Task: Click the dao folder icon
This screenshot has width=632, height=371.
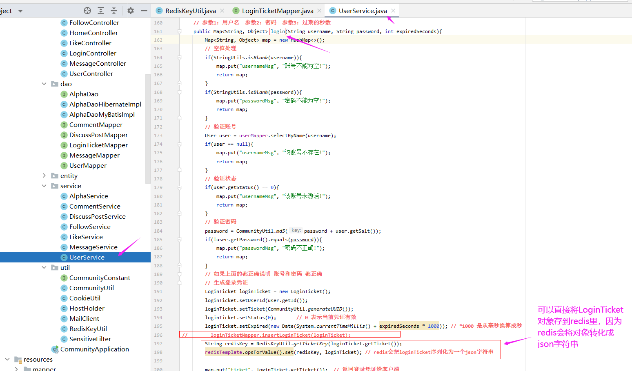Action: (x=54, y=84)
